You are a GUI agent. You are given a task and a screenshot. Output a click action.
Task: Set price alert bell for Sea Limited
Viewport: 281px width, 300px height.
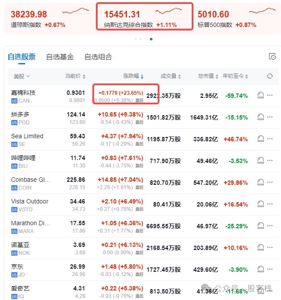click(261, 139)
